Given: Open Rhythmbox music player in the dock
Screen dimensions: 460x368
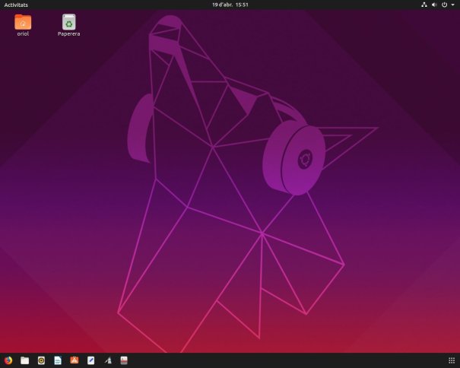Looking at the screenshot, I should 41,360.
